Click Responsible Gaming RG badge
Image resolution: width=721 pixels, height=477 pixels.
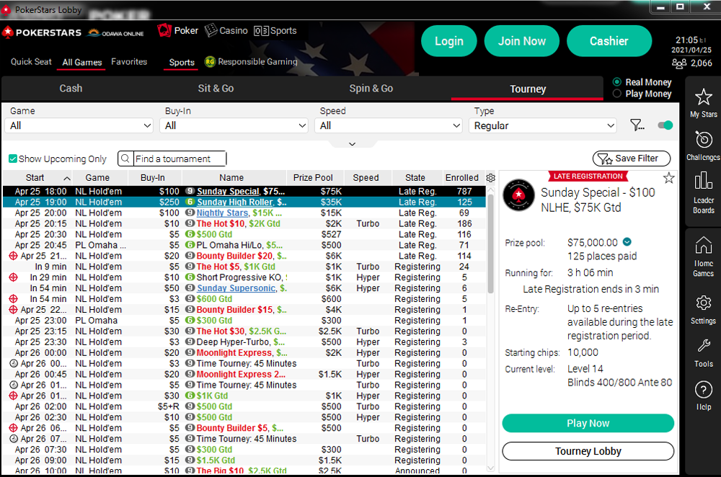(210, 61)
